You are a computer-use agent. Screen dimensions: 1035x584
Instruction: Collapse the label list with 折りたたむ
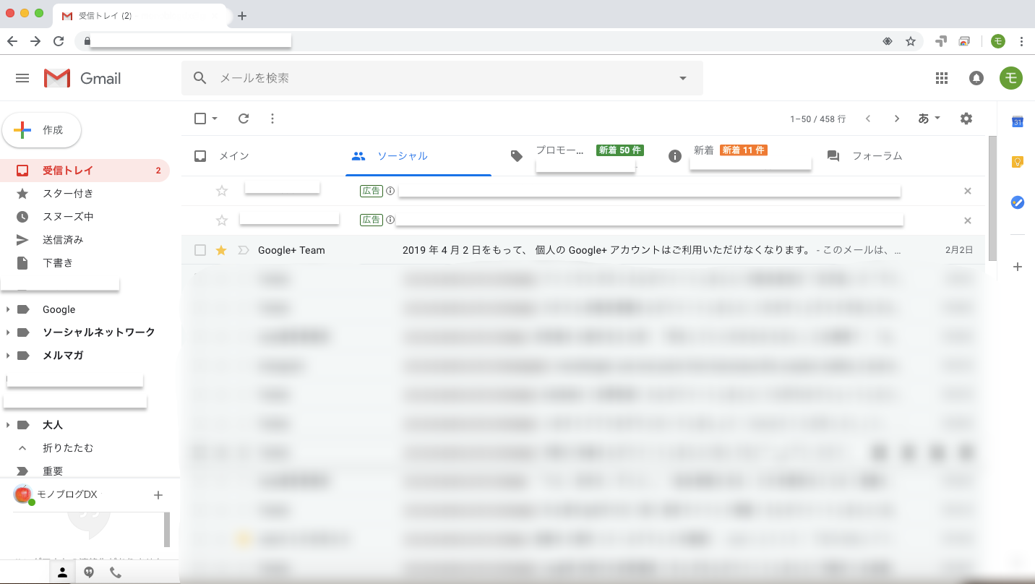point(67,448)
